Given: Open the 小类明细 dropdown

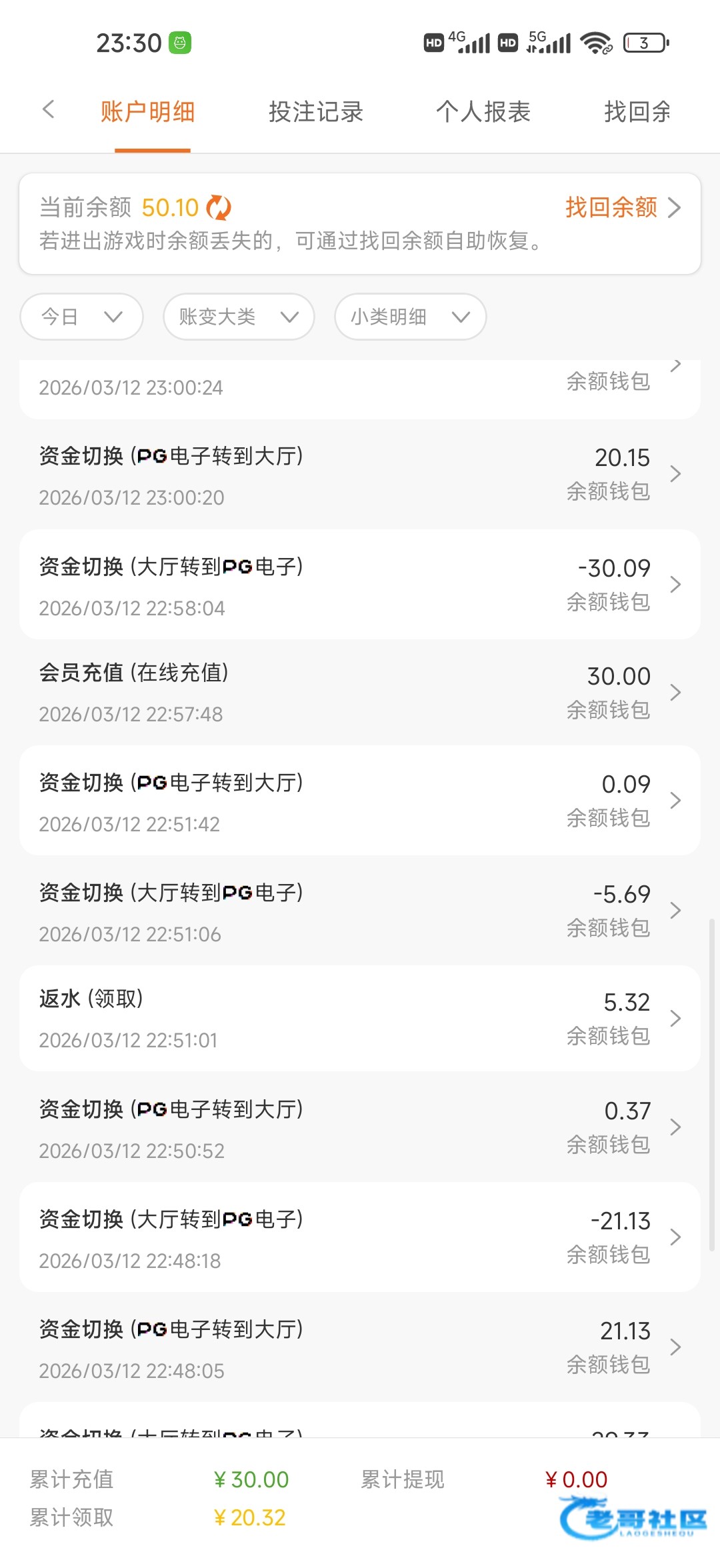Looking at the screenshot, I should click(410, 317).
